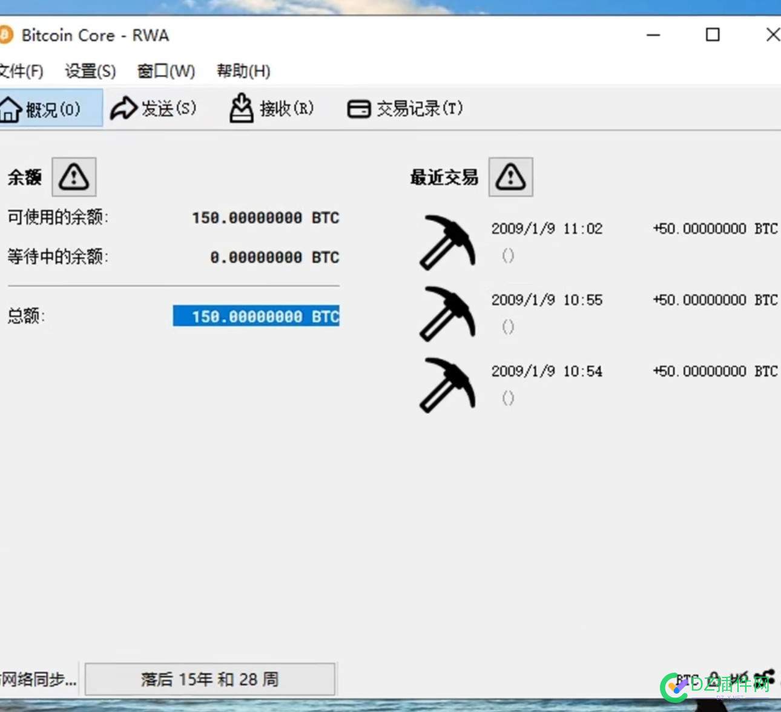Switch to the 接收(R) receive tab
This screenshot has width=781, height=712.
[x=271, y=108]
